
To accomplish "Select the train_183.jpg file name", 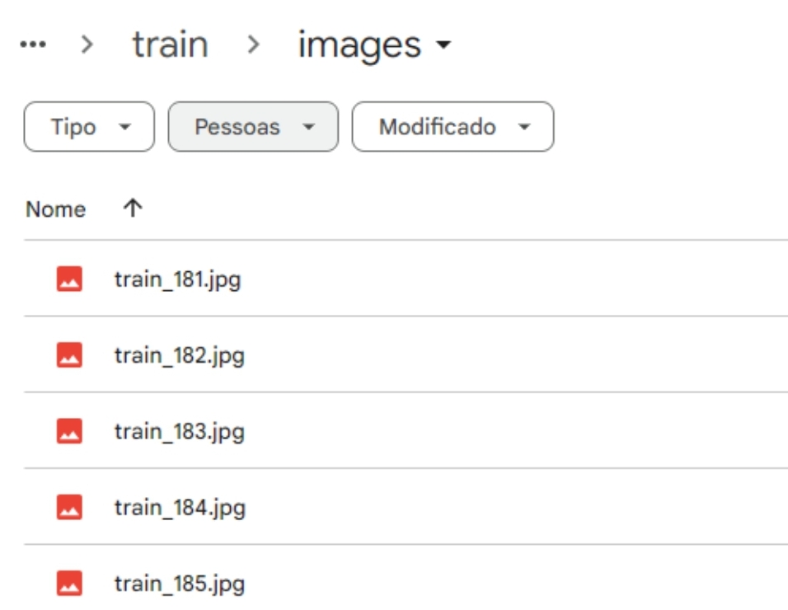I will click(x=180, y=432).
